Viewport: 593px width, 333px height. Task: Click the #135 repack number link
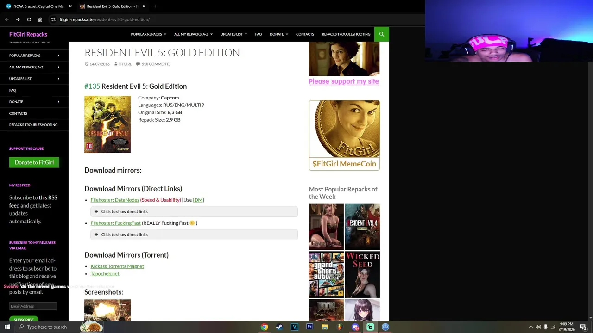[x=92, y=86]
